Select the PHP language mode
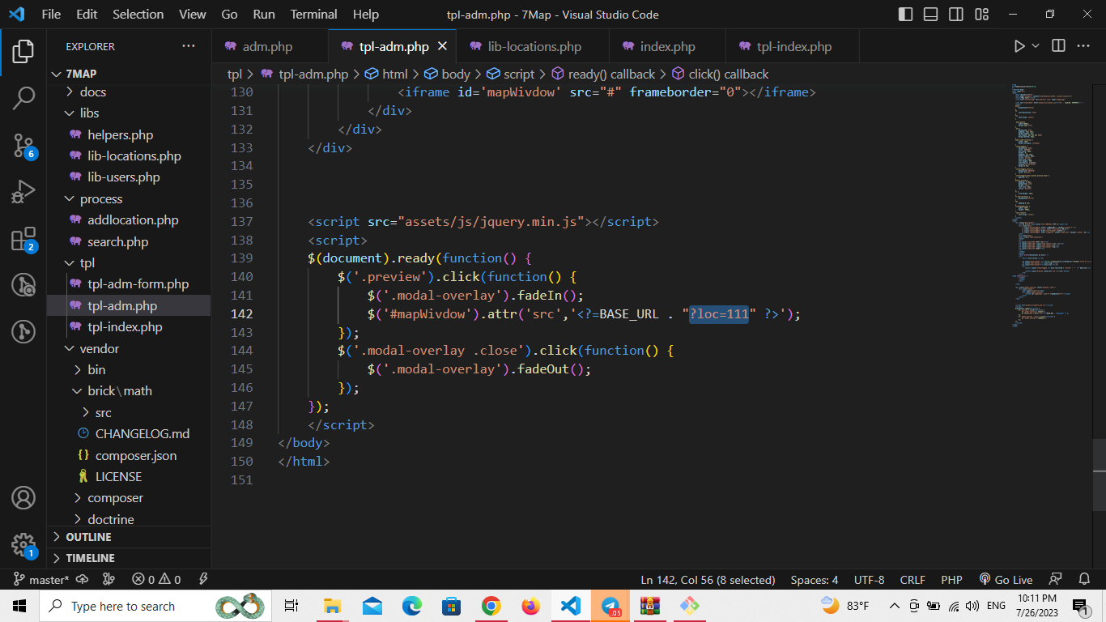 click(951, 580)
